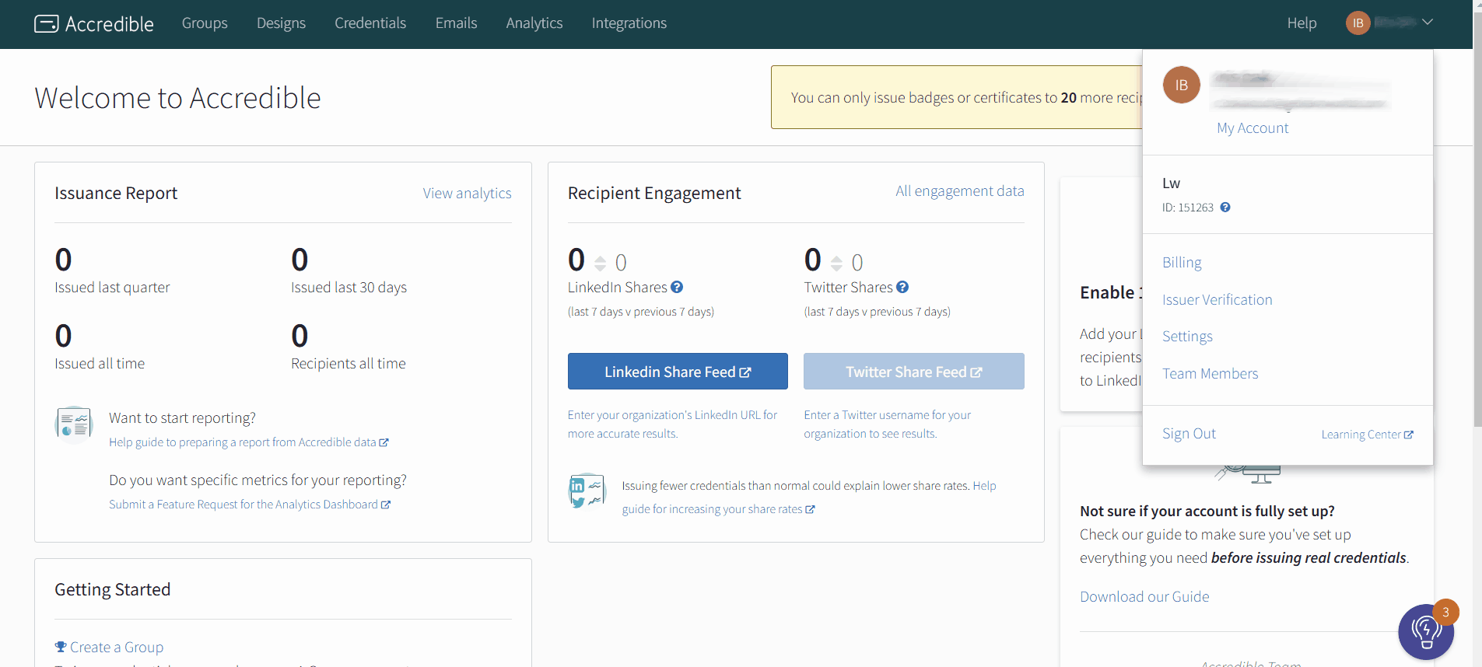Open the Groups menu

205,23
